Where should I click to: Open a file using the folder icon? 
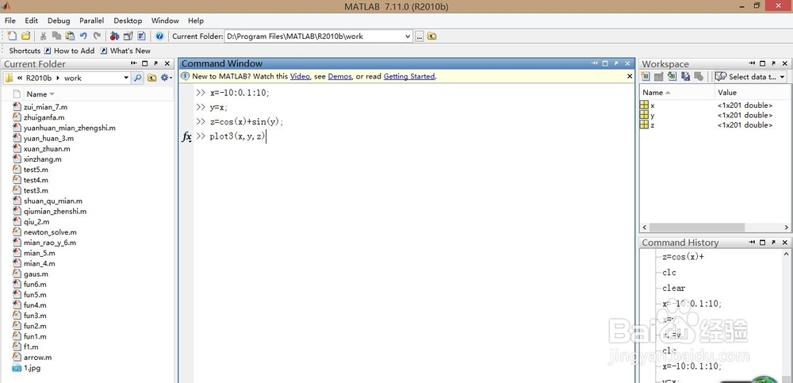pos(25,36)
